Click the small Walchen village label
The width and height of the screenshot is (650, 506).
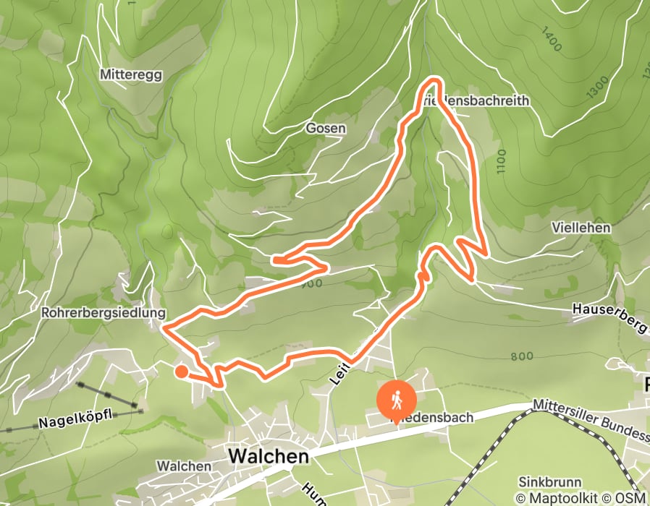184,466
